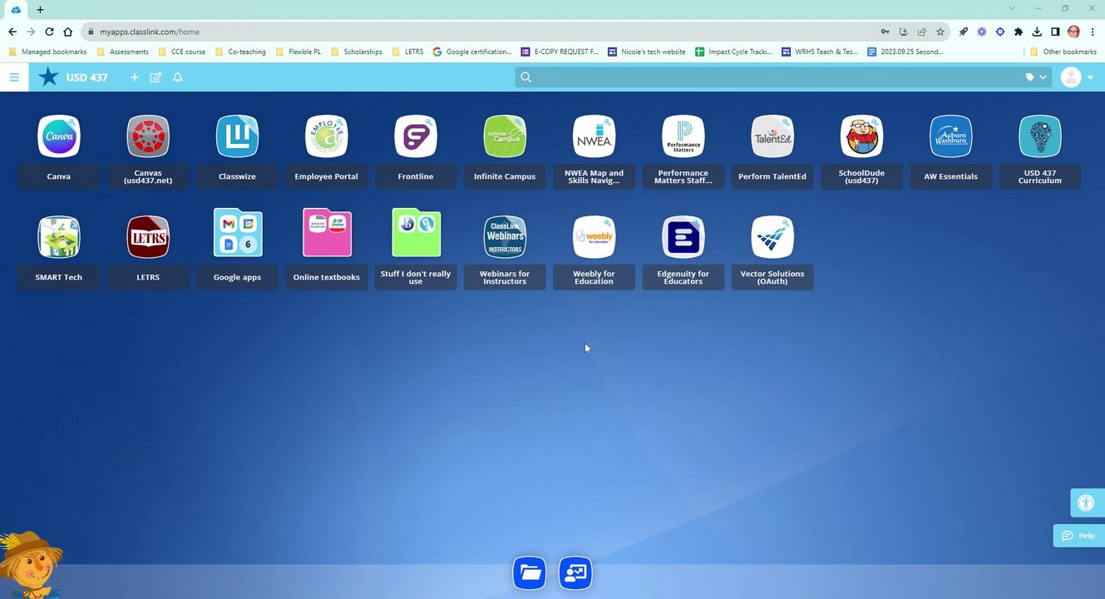Open the Managed bookmarks folder

47,52
